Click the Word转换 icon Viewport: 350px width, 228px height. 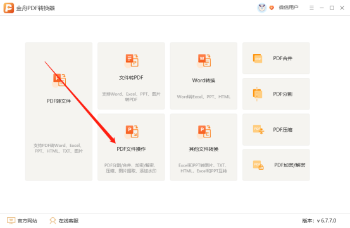coord(204,61)
